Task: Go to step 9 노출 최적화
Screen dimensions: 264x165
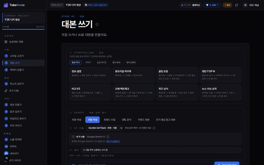Action: coord(23,139)
